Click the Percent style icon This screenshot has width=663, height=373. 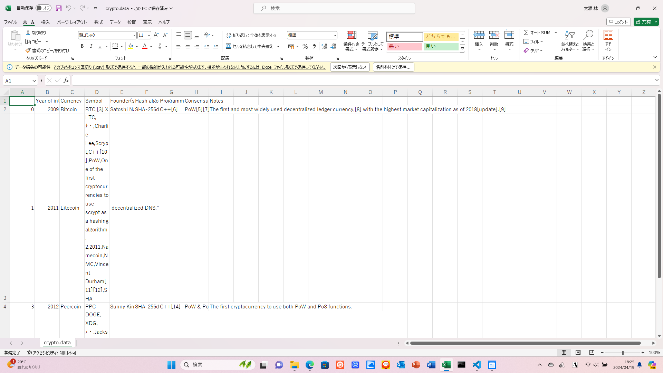(305, 46)
